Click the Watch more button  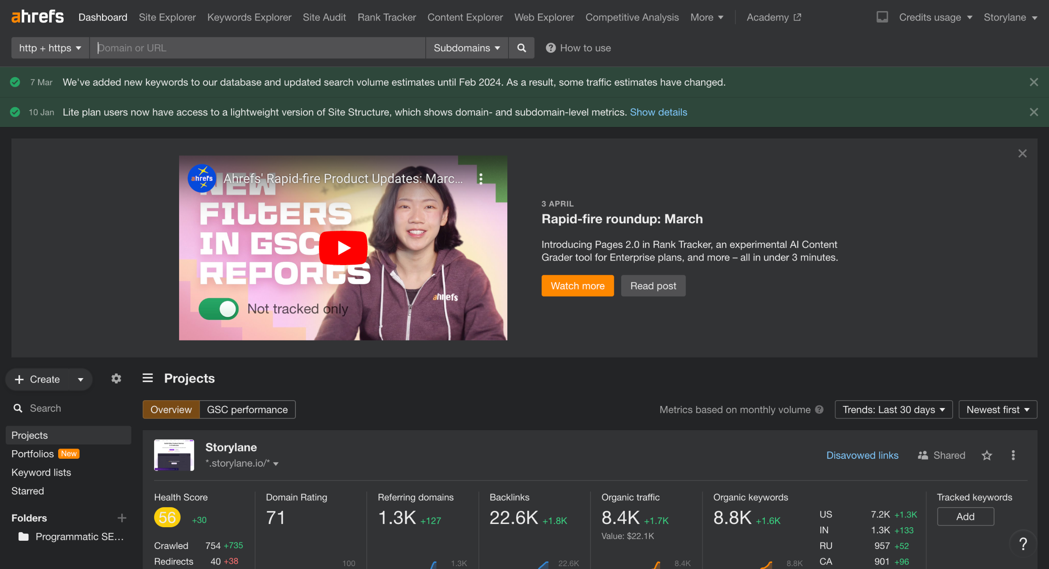click(x=577, y=286)
